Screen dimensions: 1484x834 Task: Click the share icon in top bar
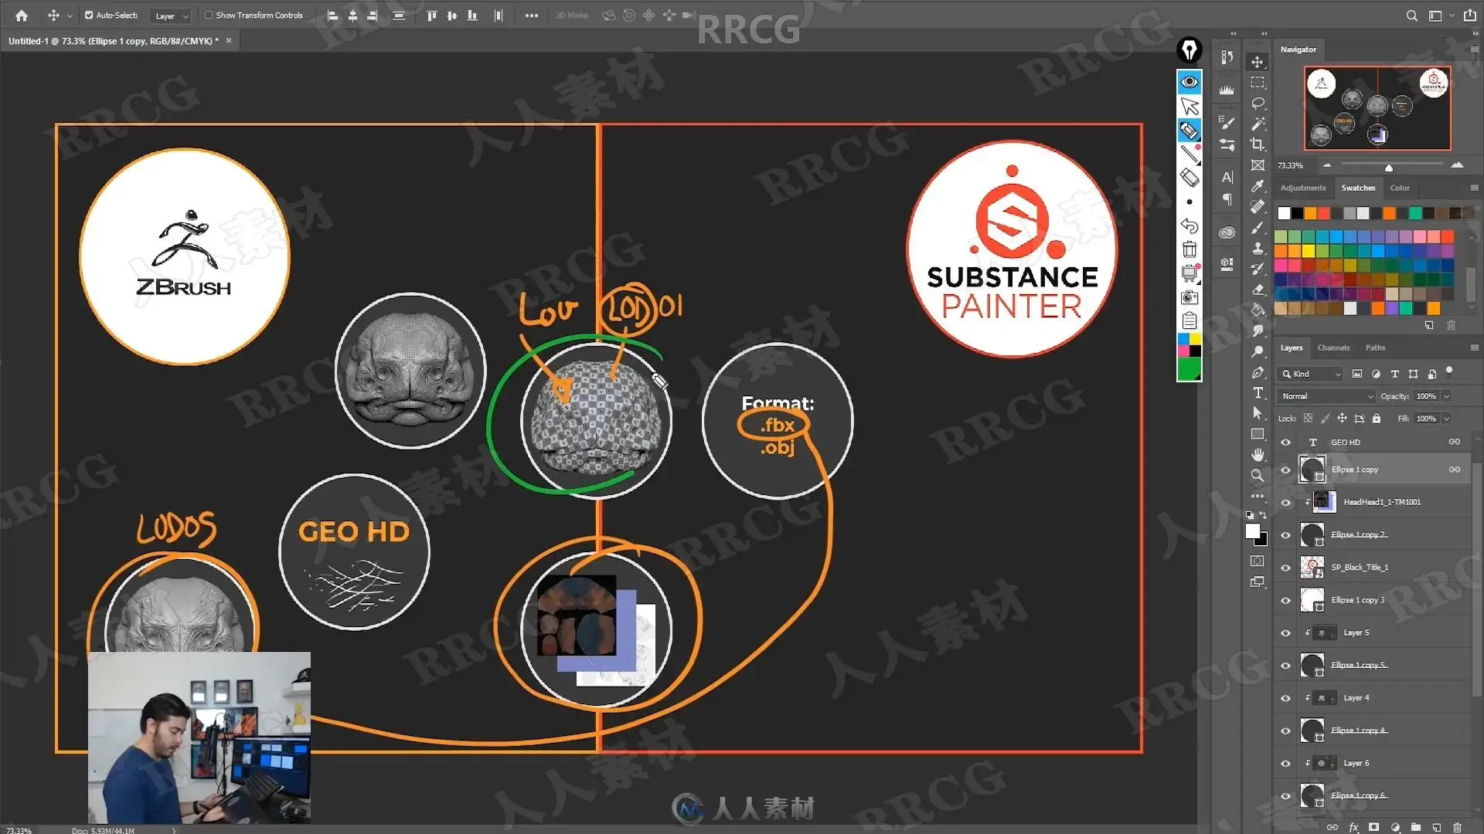[x=1469, y=15]
